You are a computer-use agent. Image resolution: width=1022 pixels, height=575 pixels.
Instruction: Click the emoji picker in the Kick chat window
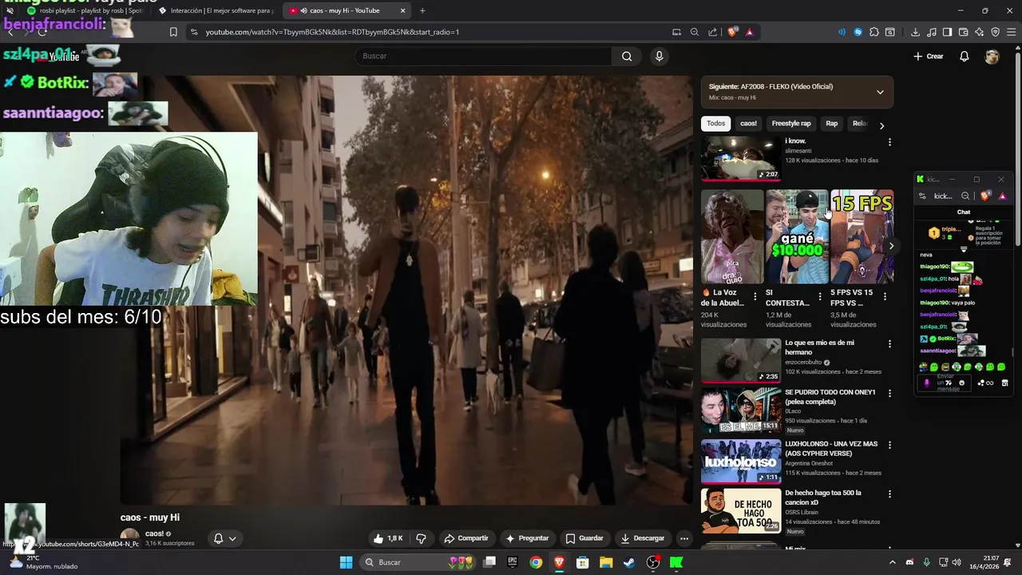tap(961, 383)
